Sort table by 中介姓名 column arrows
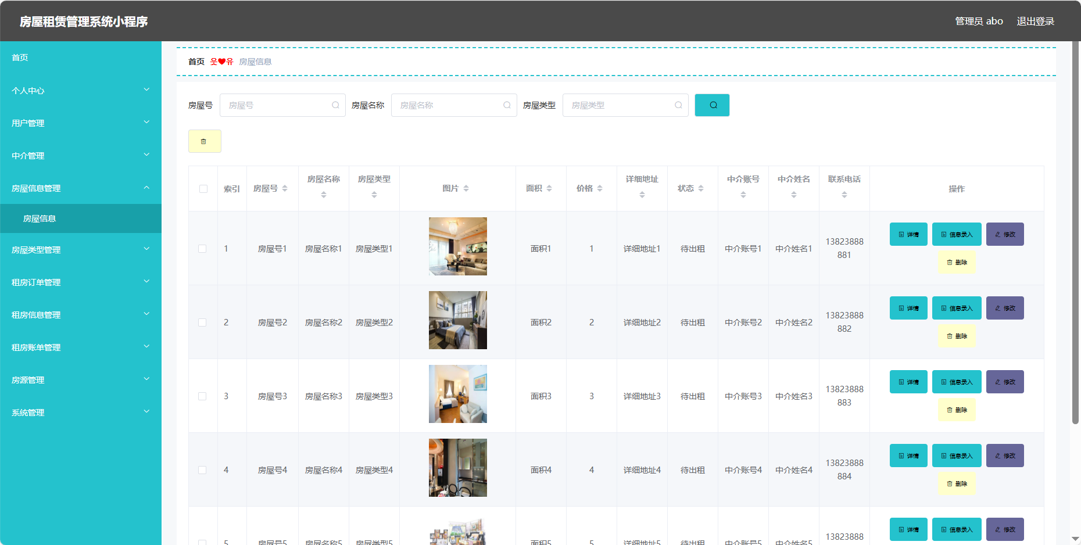The image size is (1081, 545). (794, 195)
